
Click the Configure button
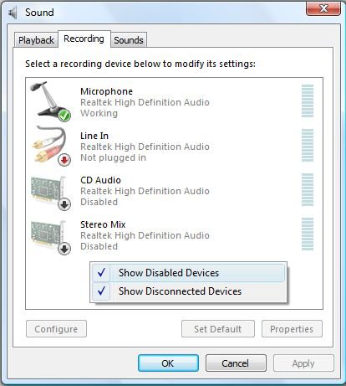click(56, 329)
